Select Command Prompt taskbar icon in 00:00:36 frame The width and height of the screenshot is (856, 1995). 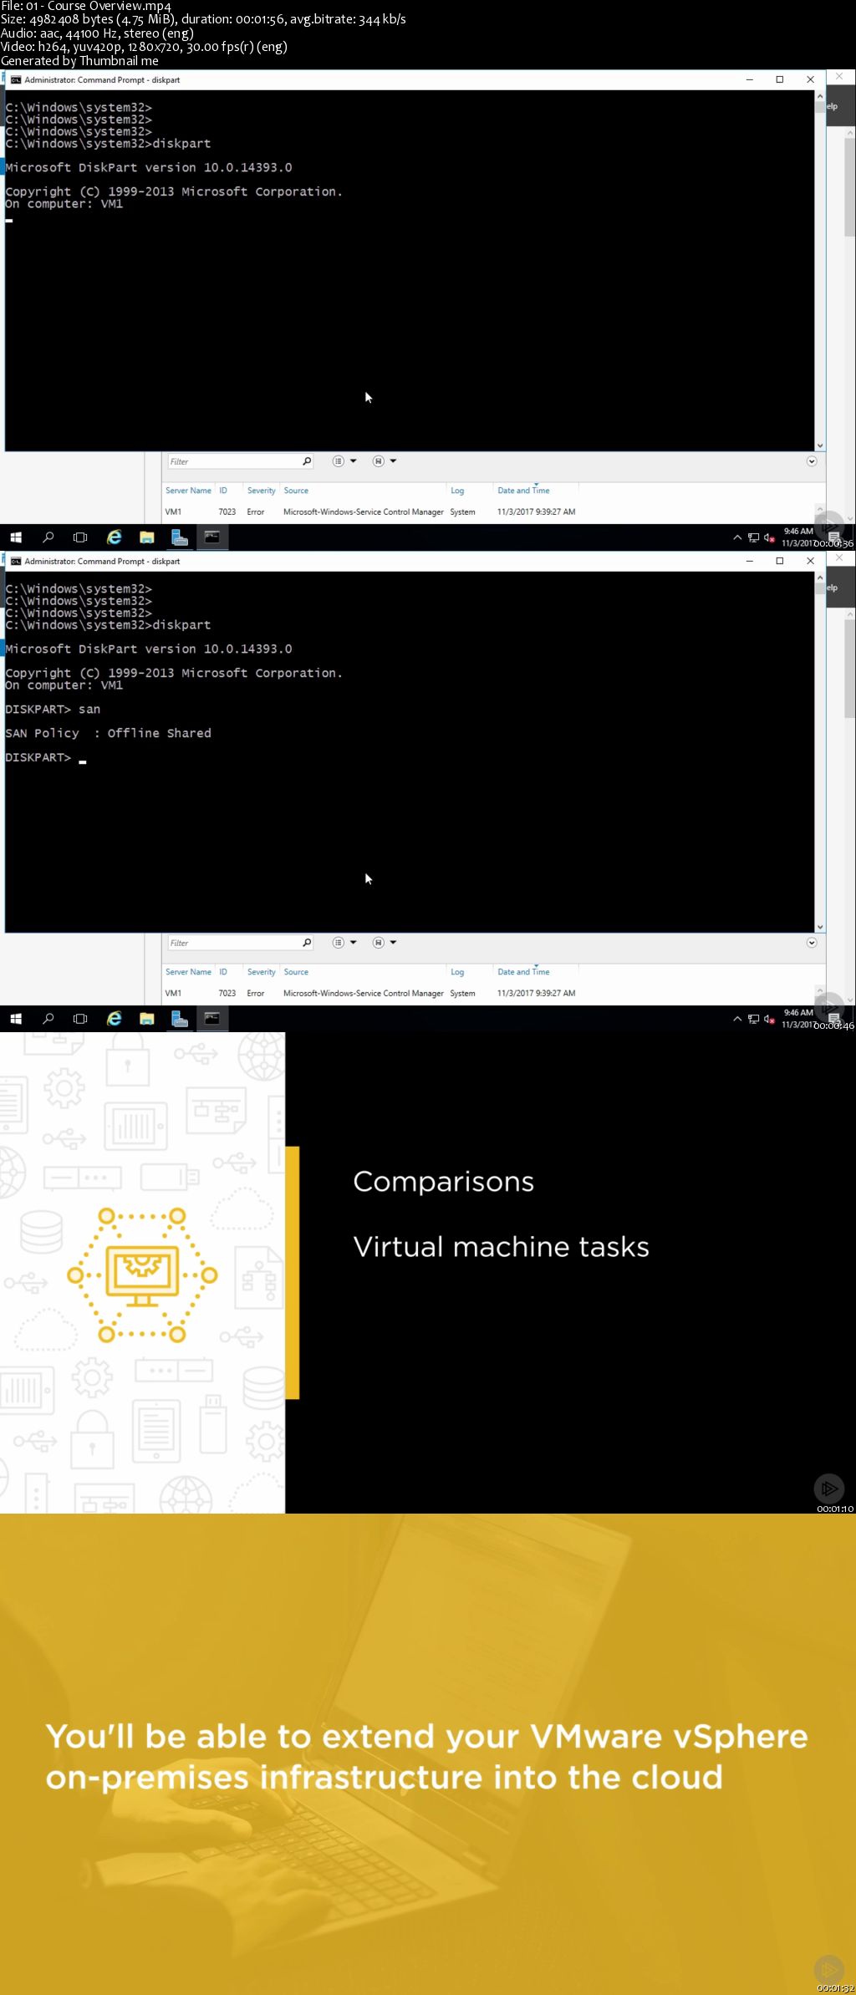pos(212,537)
